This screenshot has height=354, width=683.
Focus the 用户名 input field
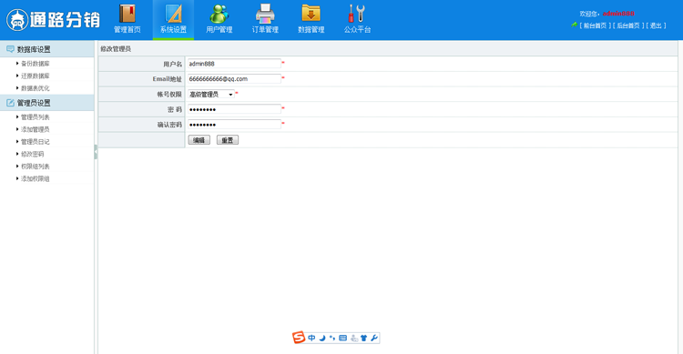pos(234,64)
